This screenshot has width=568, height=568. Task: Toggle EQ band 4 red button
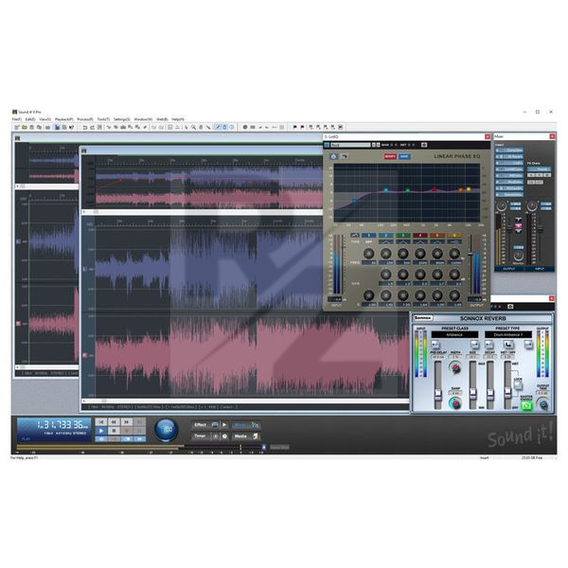coord(419,236)
